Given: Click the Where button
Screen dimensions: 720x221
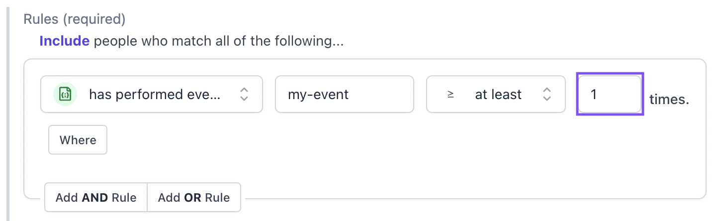Looking at the screenshot, I should (x=78, y=140).
